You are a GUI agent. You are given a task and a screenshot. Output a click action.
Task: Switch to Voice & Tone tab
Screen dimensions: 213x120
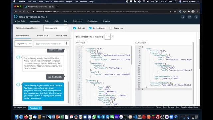click(x=61, y=36)
